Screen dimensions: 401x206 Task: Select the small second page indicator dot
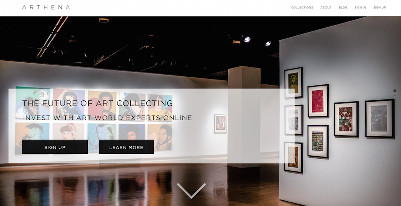coord(395,96)
